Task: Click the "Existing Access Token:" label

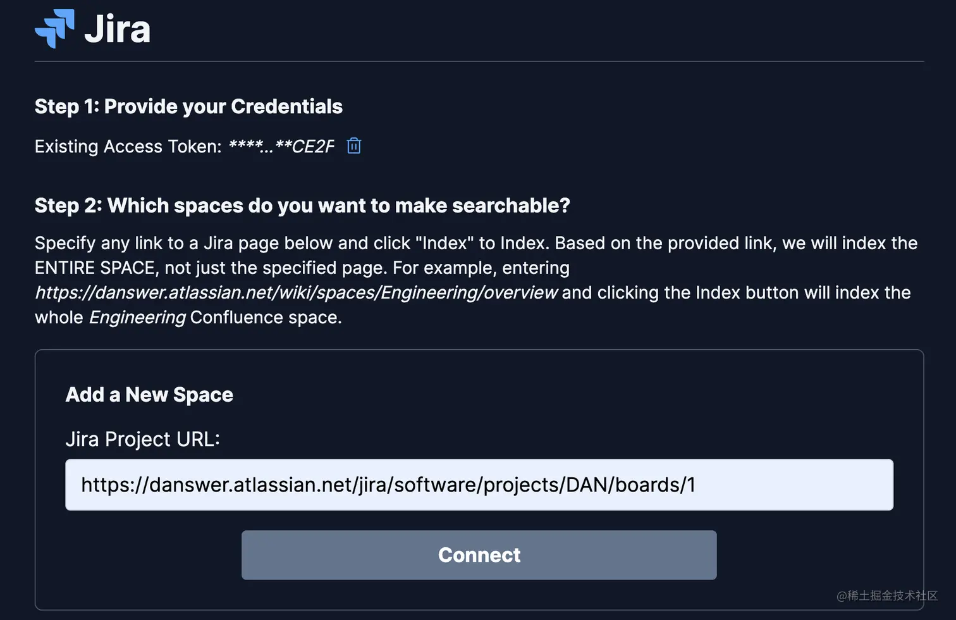Action: (128, 147)
